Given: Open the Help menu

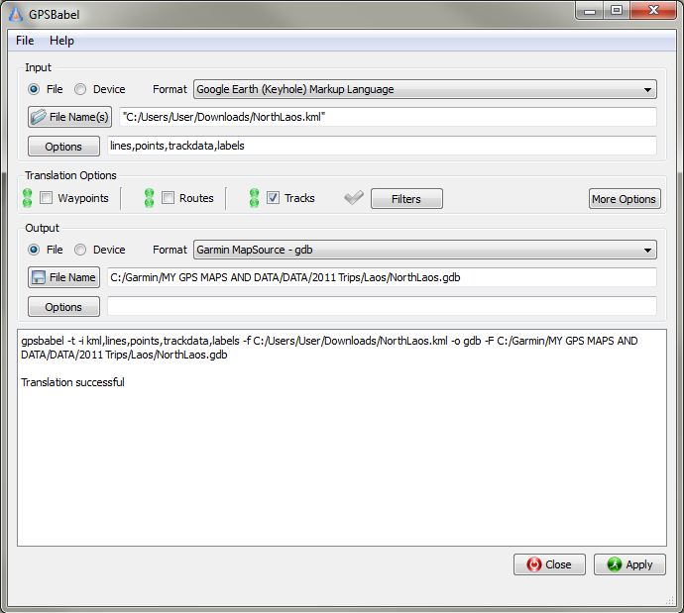Looking at the screenshot, I should (x=61, y=41).
